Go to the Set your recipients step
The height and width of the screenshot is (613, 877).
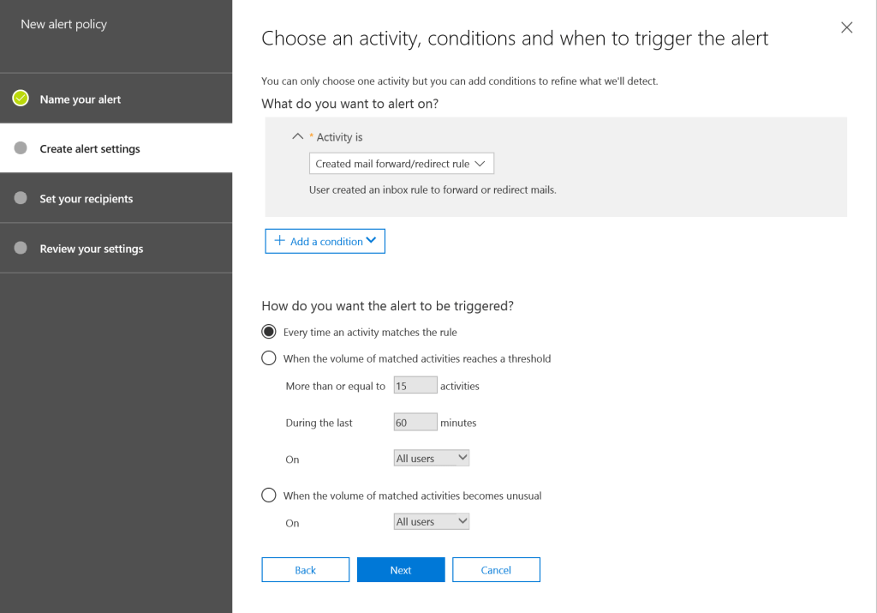click(x=87, y=199)
